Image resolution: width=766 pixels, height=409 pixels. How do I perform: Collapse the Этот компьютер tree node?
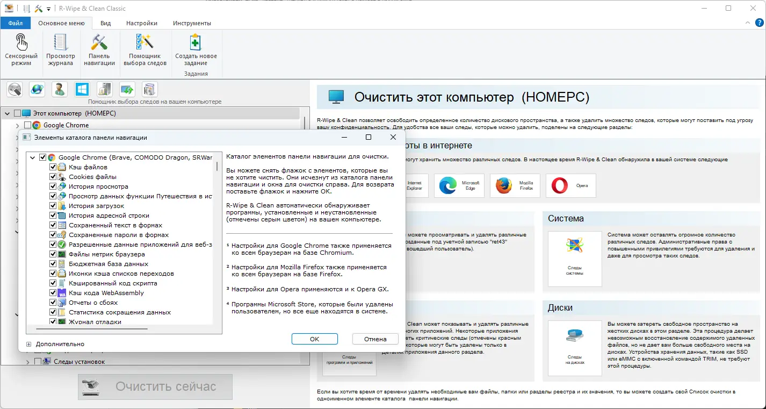(8, 113)
